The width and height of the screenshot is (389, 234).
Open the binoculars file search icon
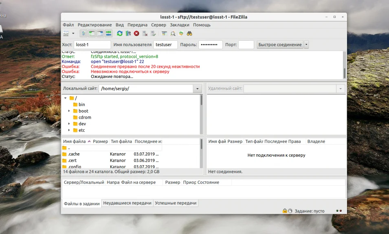coord(189,33)
